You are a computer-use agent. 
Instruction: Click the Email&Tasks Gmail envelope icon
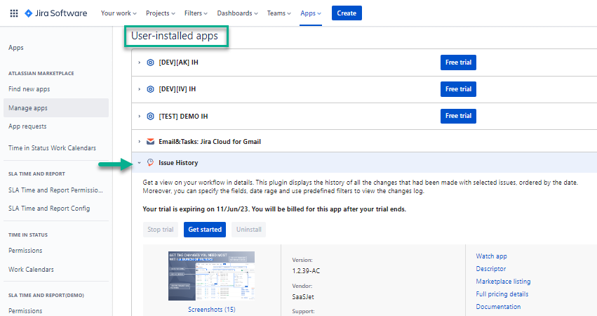tap(151, 142)
